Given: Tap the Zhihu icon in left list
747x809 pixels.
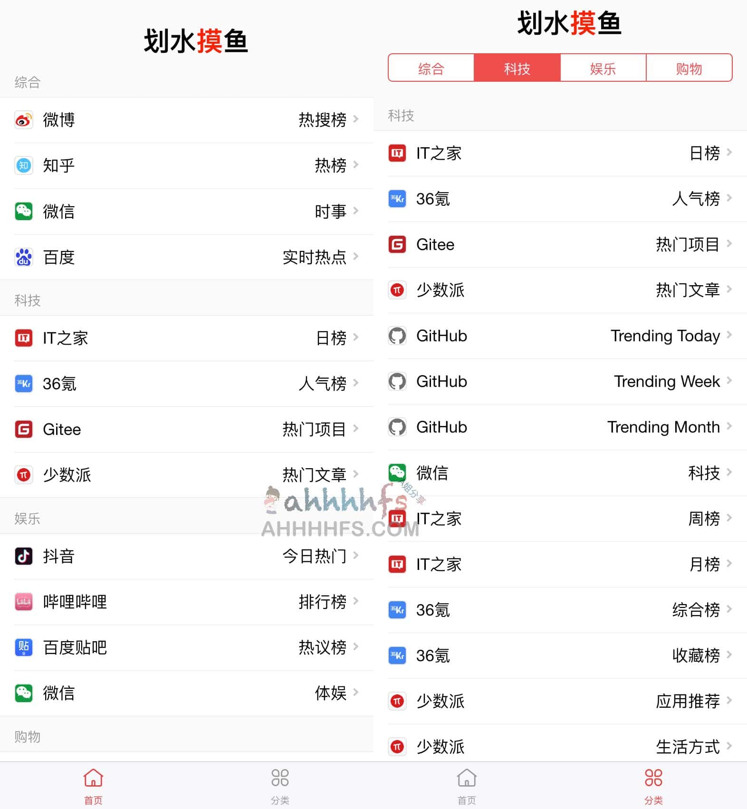Looking at the screenshot, I should tap(24, 165).
